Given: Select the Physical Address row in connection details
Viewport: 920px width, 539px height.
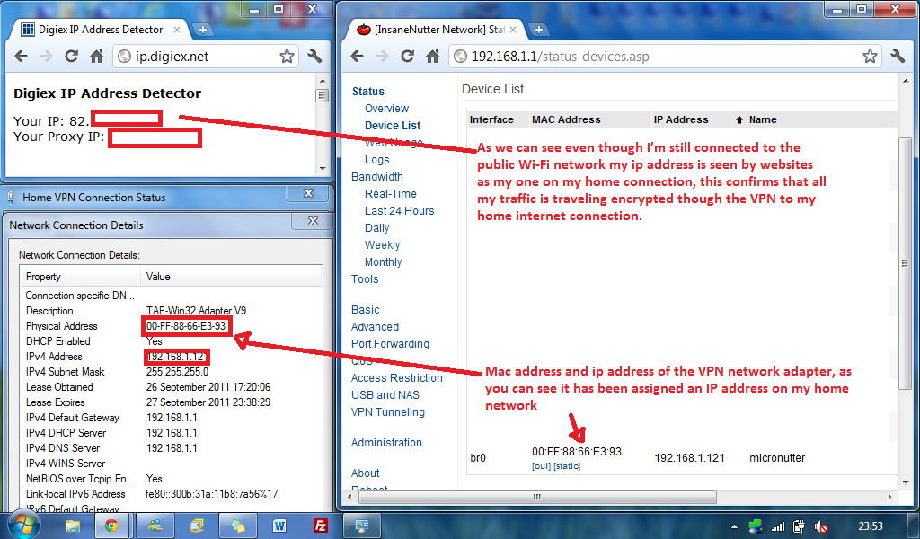Looking at the screenshot, I should 172,326.
